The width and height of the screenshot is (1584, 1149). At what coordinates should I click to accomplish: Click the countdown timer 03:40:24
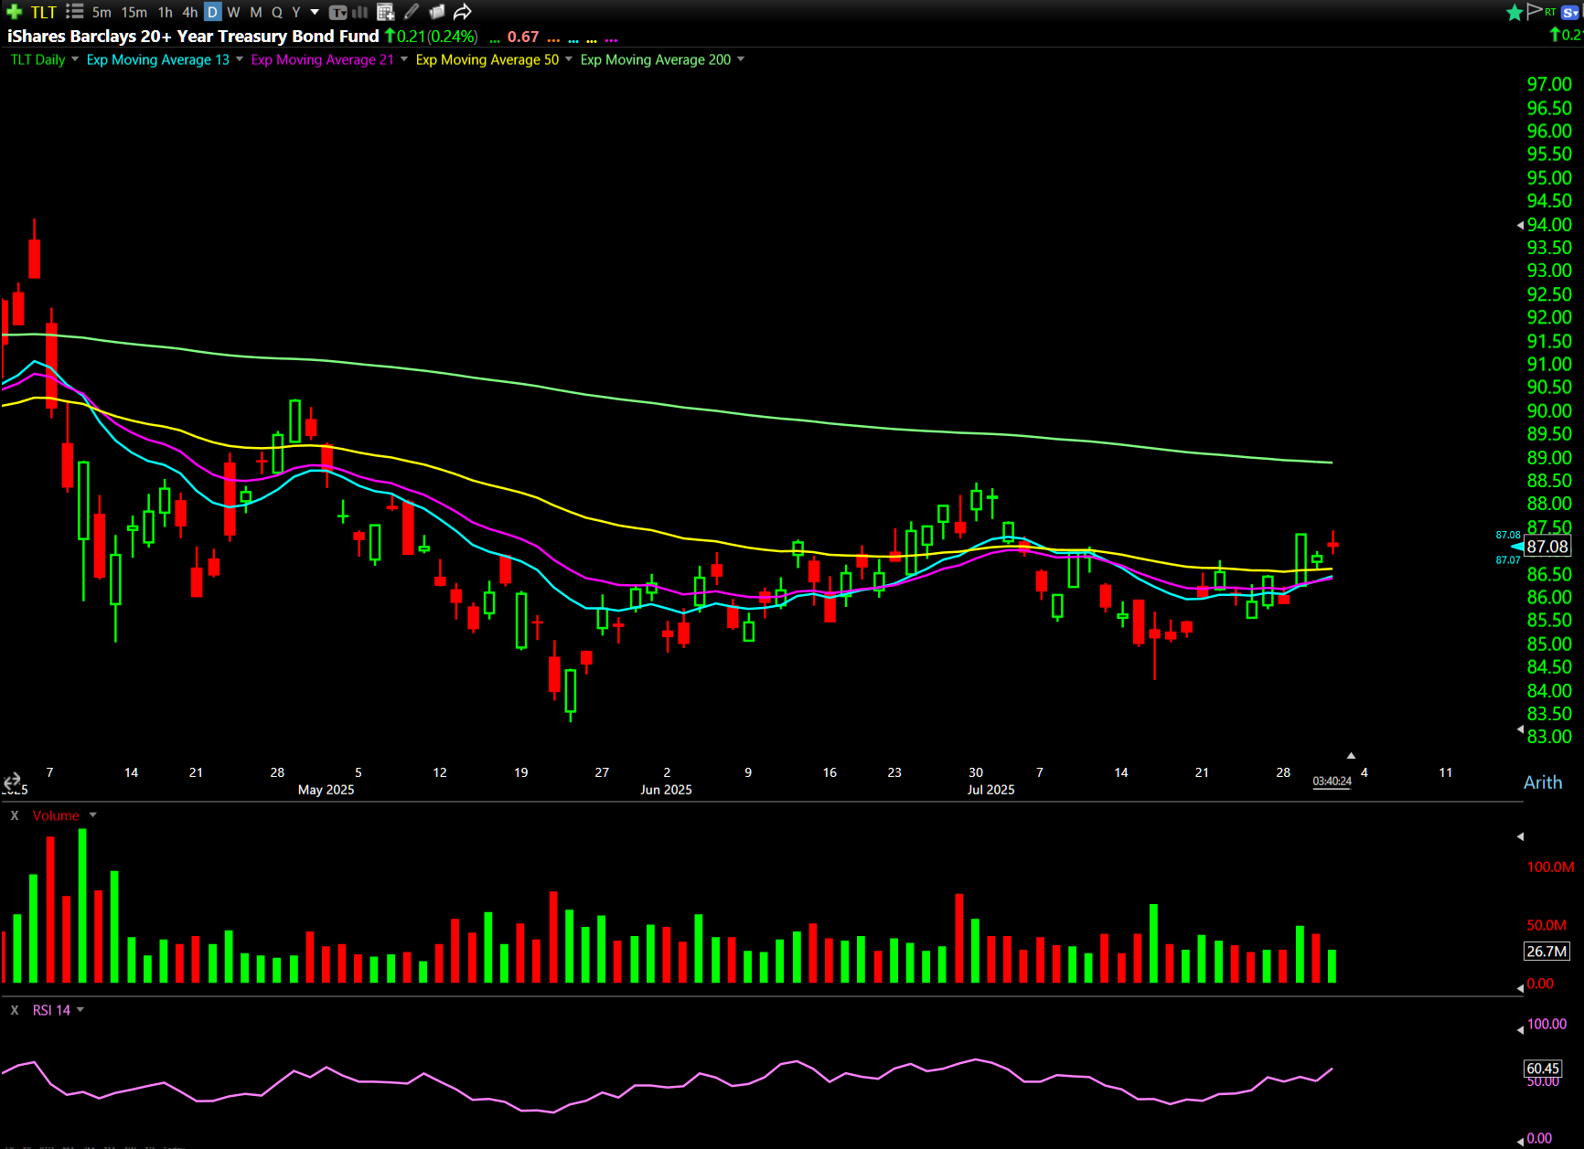click(x=1332, y=782)
